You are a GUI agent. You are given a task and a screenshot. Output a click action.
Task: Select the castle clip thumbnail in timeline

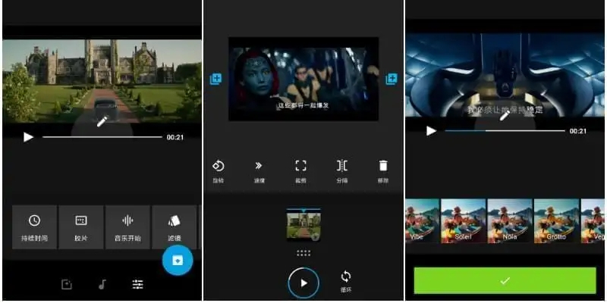click(303, 225)
